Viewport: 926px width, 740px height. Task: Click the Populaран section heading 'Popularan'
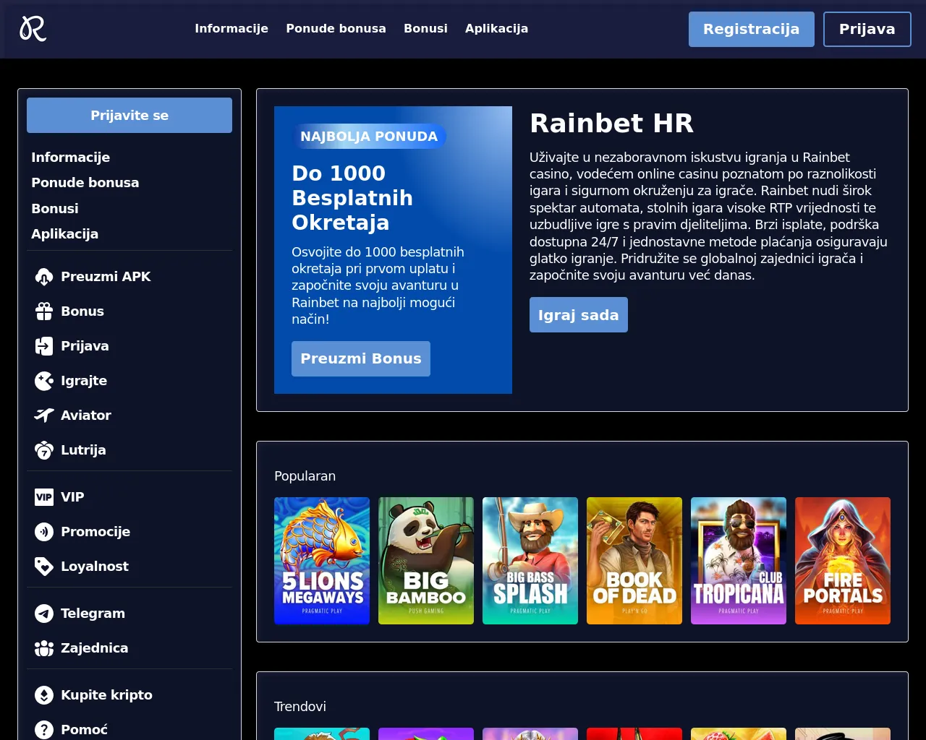coord(305,476)
